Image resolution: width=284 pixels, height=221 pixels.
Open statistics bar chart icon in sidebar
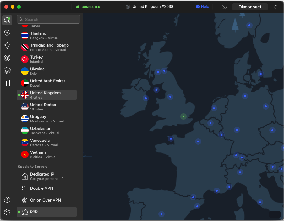(7, 83)
